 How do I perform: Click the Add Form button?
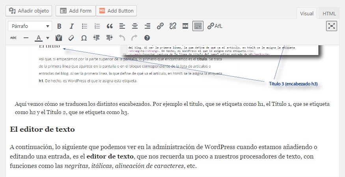[76, 11]
